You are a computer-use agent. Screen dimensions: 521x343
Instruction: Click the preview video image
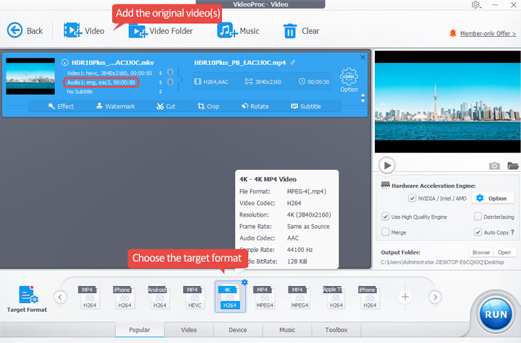[448, 102]
